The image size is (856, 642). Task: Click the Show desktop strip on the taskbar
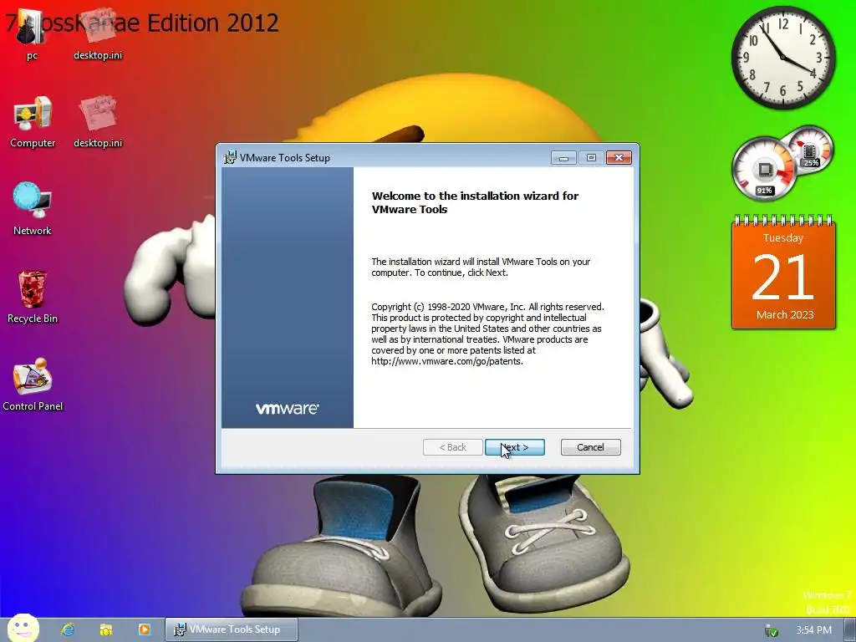click(850, 630)
